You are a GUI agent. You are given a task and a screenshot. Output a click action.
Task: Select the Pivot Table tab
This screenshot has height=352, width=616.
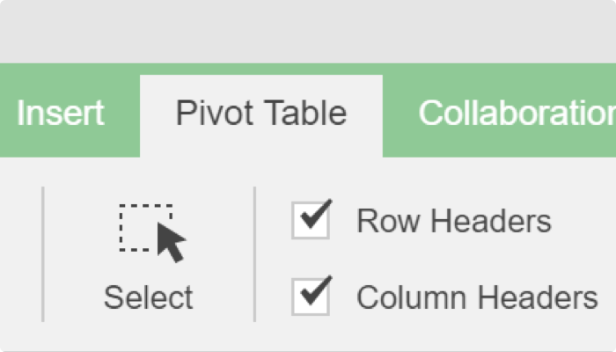pos(261,116)
